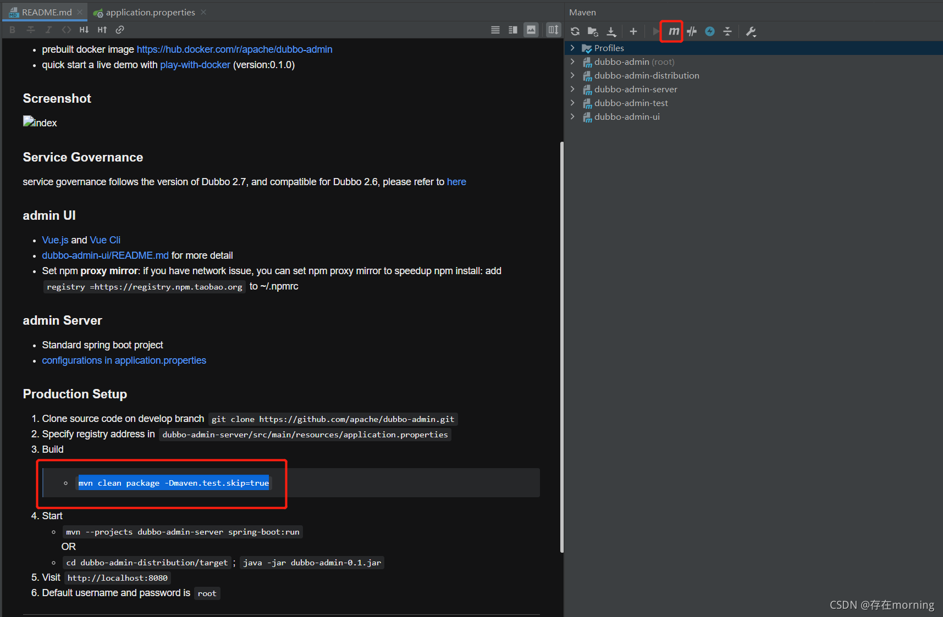Click the dubbo-admin-server Maven module icon
Screen dimensions: 943x617
point(587,90)
